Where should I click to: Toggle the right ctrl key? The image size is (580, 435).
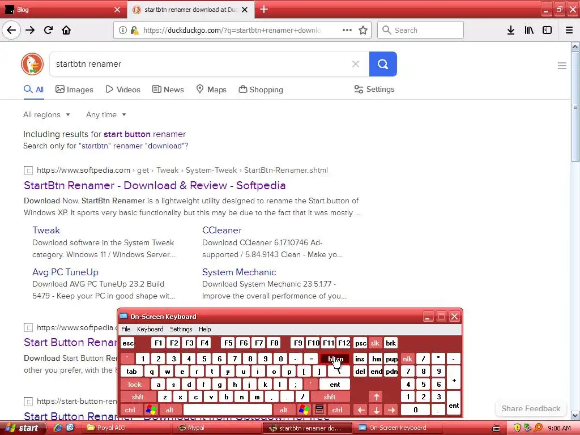(338, 410)
